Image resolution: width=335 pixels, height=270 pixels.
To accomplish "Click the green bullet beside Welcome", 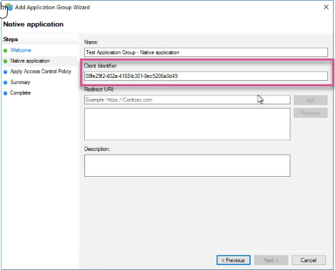I will pos(6,50).
